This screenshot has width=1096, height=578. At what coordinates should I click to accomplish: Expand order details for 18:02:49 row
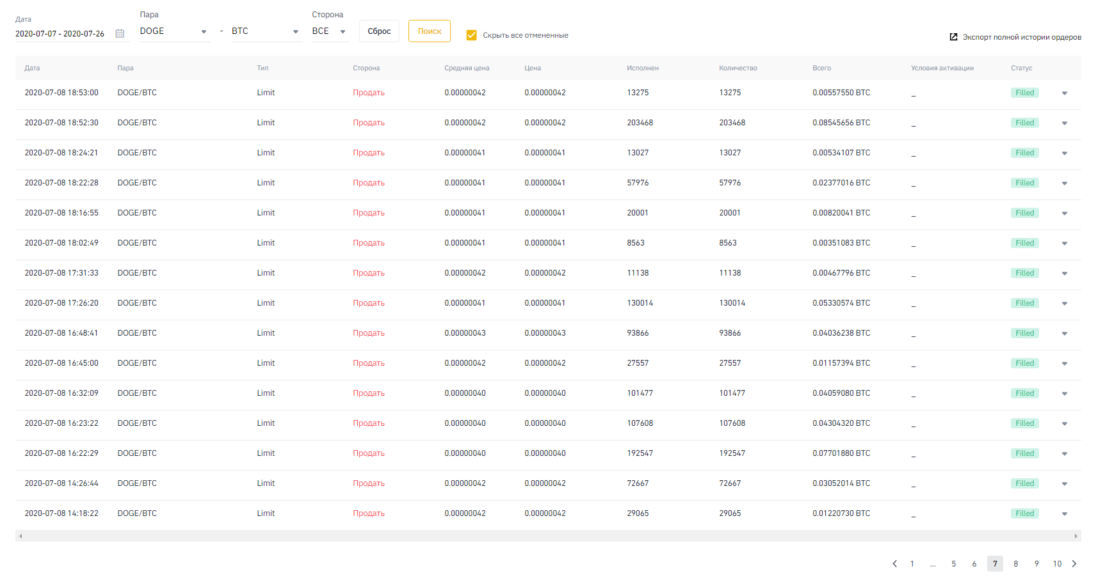coord(1065,244)
